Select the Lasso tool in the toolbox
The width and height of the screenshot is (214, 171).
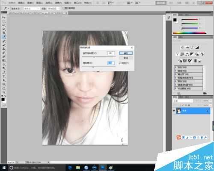pyautogui.click(x=4, y=25)
